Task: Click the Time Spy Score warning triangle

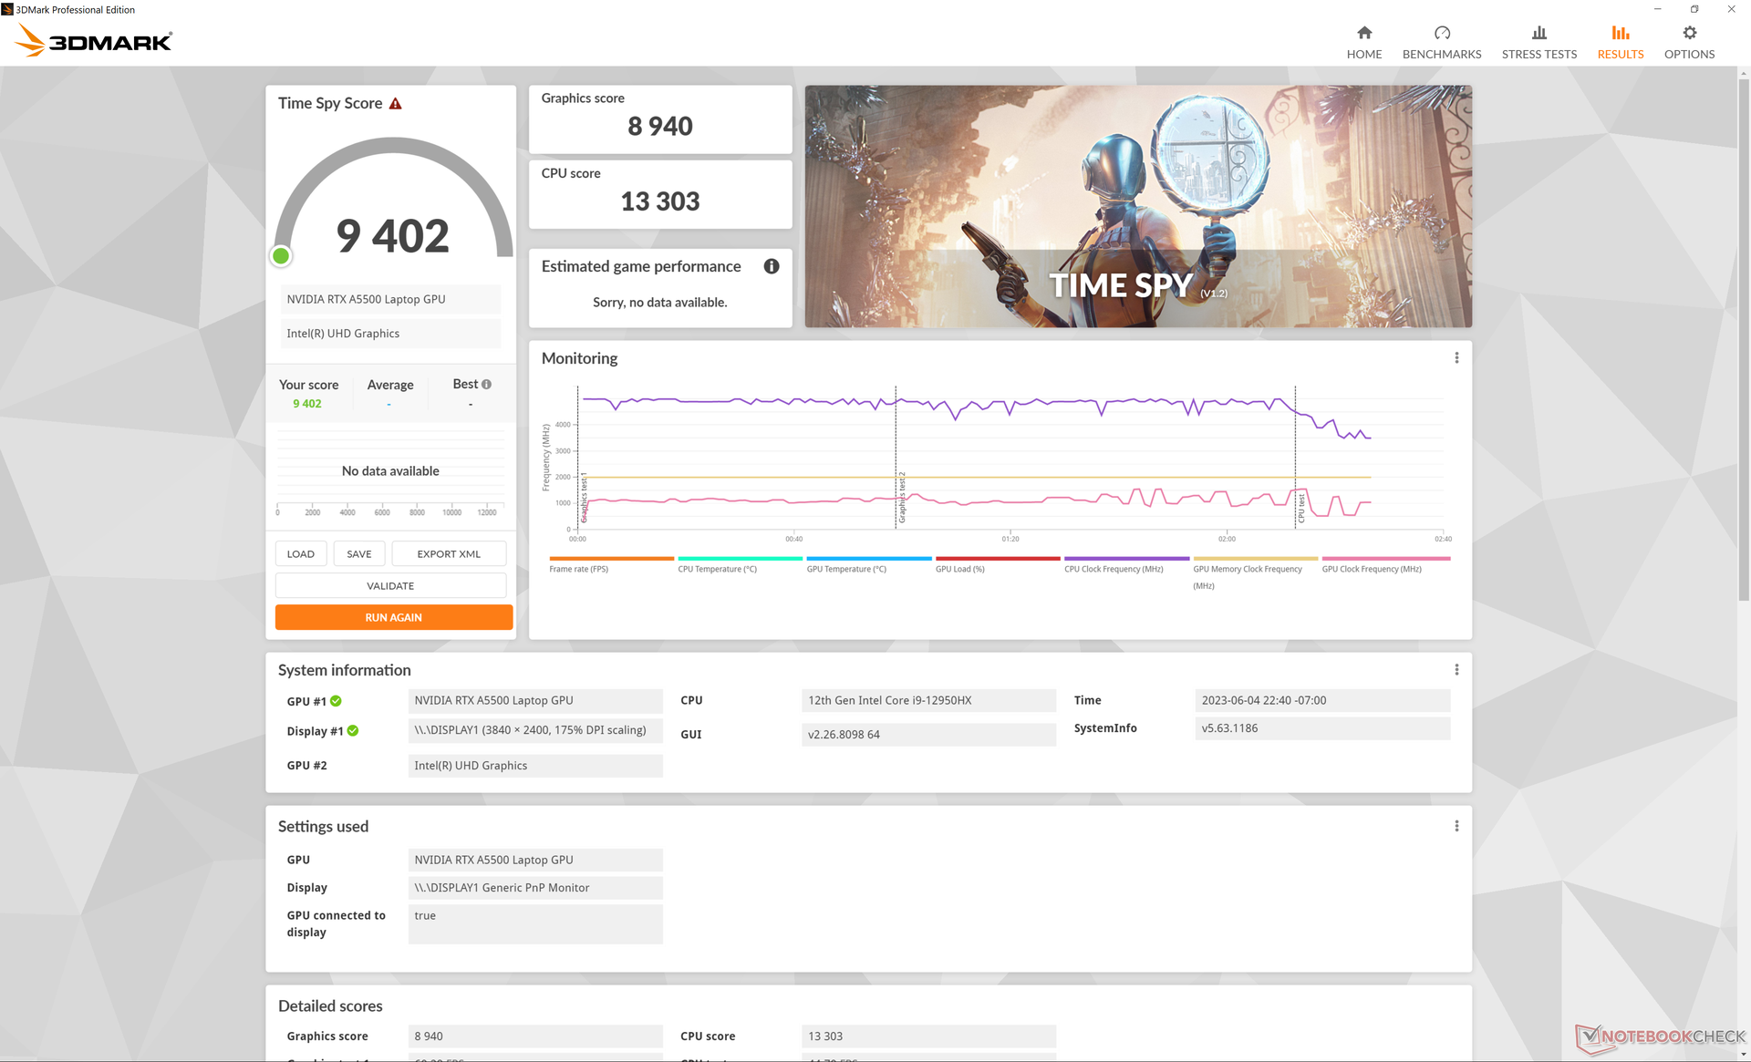Action: click(x=395, y=104)
